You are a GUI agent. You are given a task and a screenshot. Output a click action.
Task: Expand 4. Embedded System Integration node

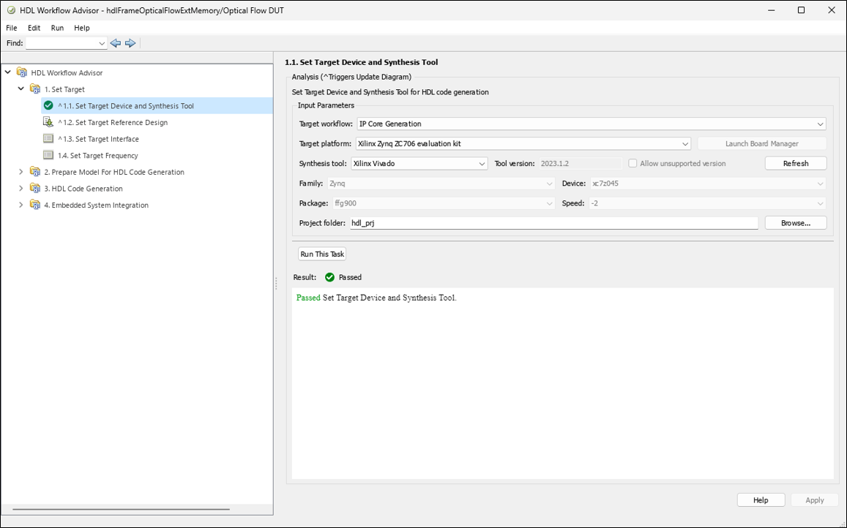point(21,205)
